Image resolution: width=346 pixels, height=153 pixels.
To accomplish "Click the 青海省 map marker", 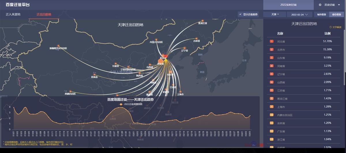I will pyautogui.click(x=94, y=74).
